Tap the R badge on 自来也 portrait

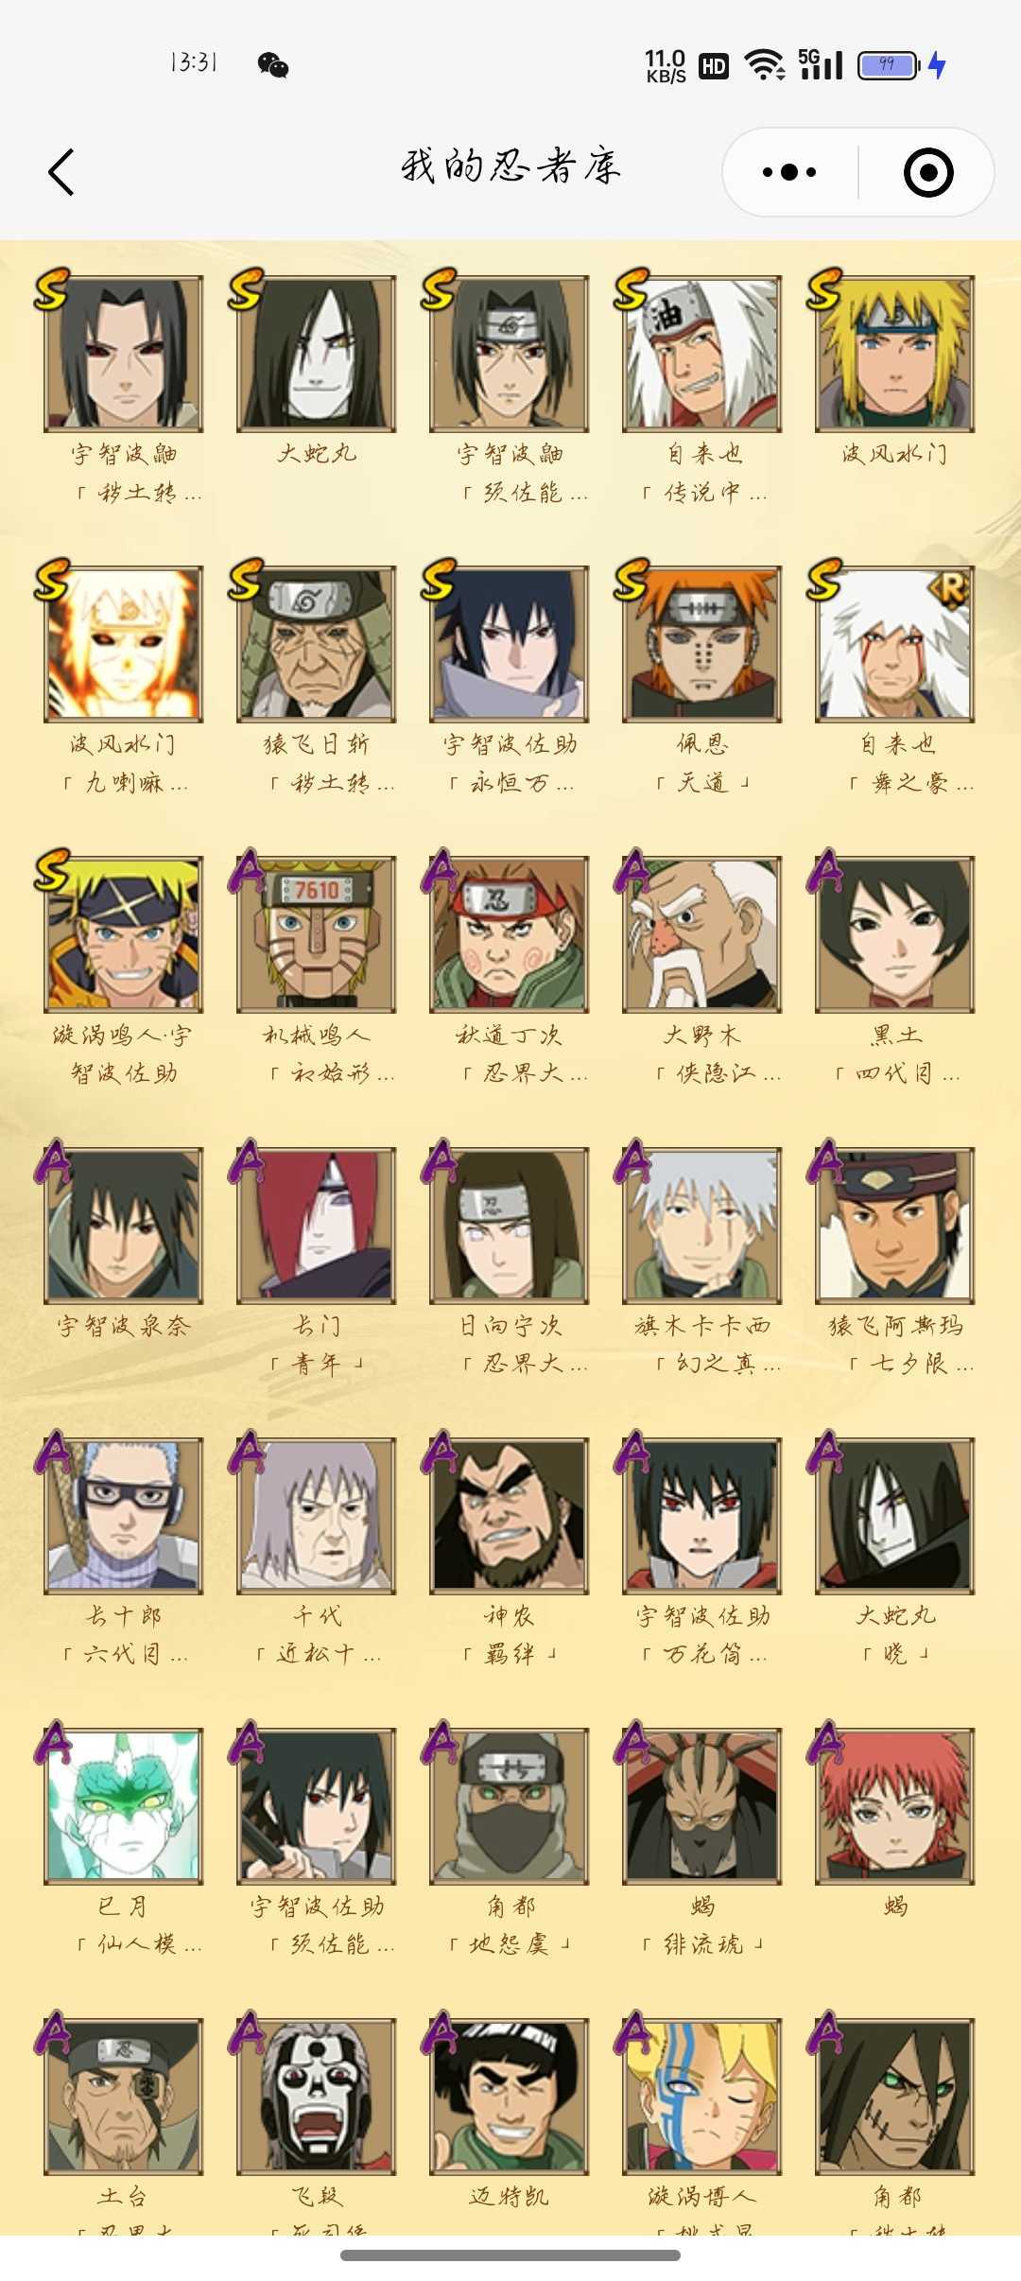click(950, 588)
